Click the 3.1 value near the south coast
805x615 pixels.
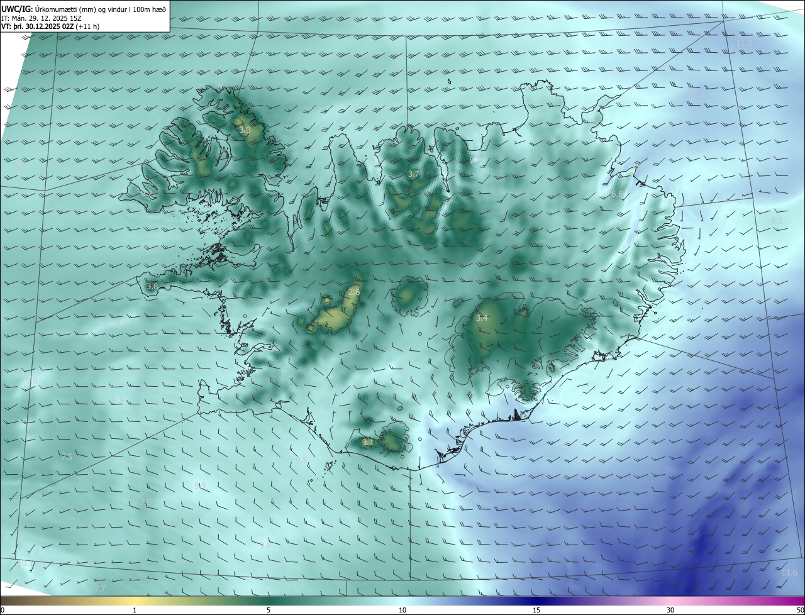pyautogui.click(x=369, y=442)
